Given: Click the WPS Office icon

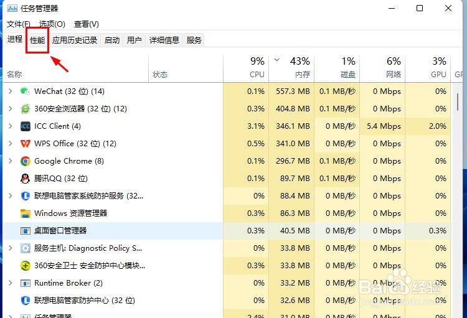Looking at the screenshot, I should pos(25,144).
